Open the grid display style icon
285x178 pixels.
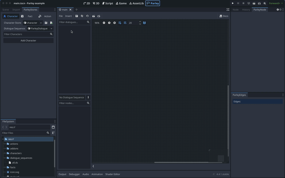(144, 23)
